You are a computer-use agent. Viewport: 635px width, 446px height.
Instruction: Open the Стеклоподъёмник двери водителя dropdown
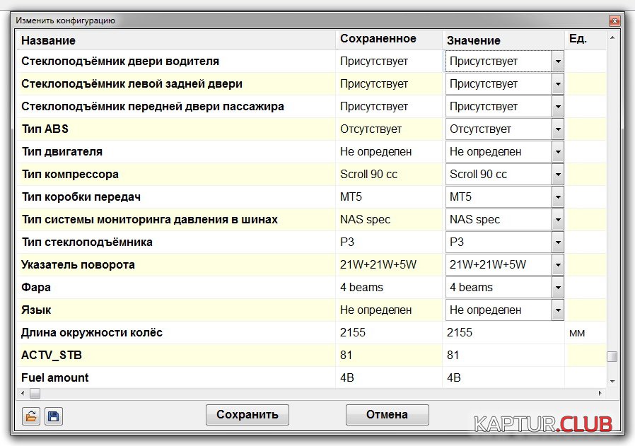pyautogui.click(x=558, y=61)
